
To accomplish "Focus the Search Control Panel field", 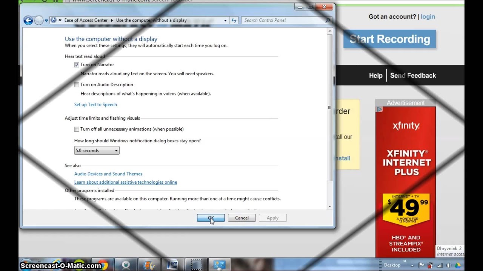I will (283, 20).
